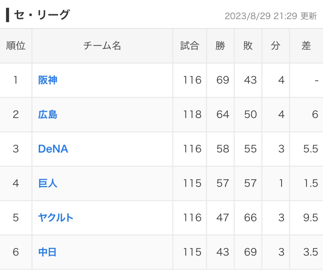Open the 中日 team link

point(47,252)
